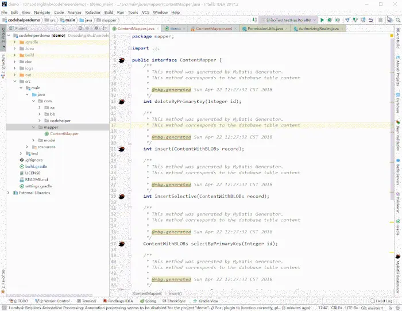Toggle the CheckStyle tool window button
402x311 pixels.
(174, 301)
